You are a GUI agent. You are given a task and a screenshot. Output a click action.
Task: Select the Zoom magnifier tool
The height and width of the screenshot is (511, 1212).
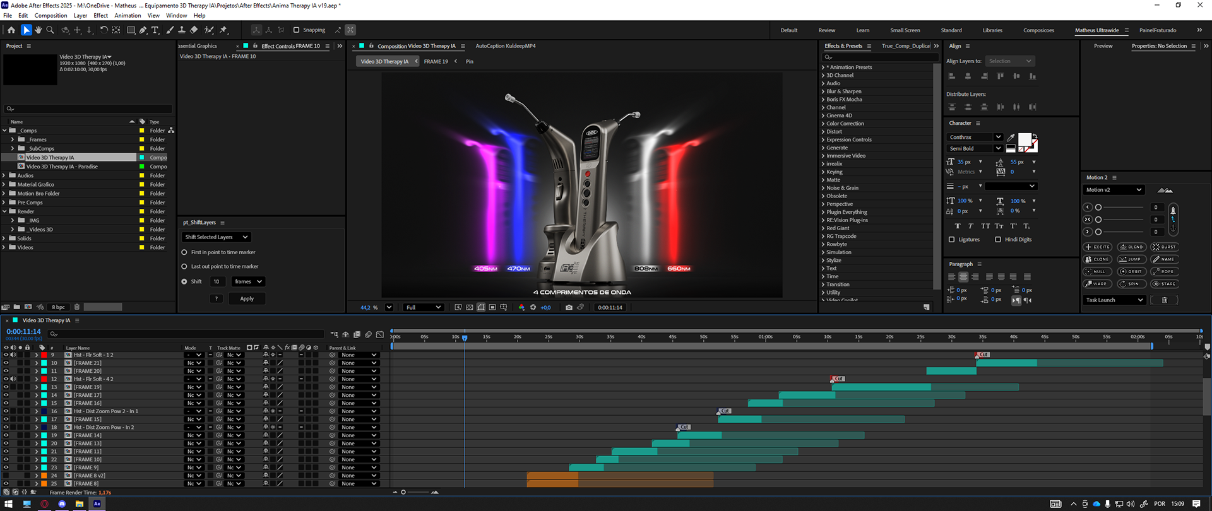coord(50,30)
